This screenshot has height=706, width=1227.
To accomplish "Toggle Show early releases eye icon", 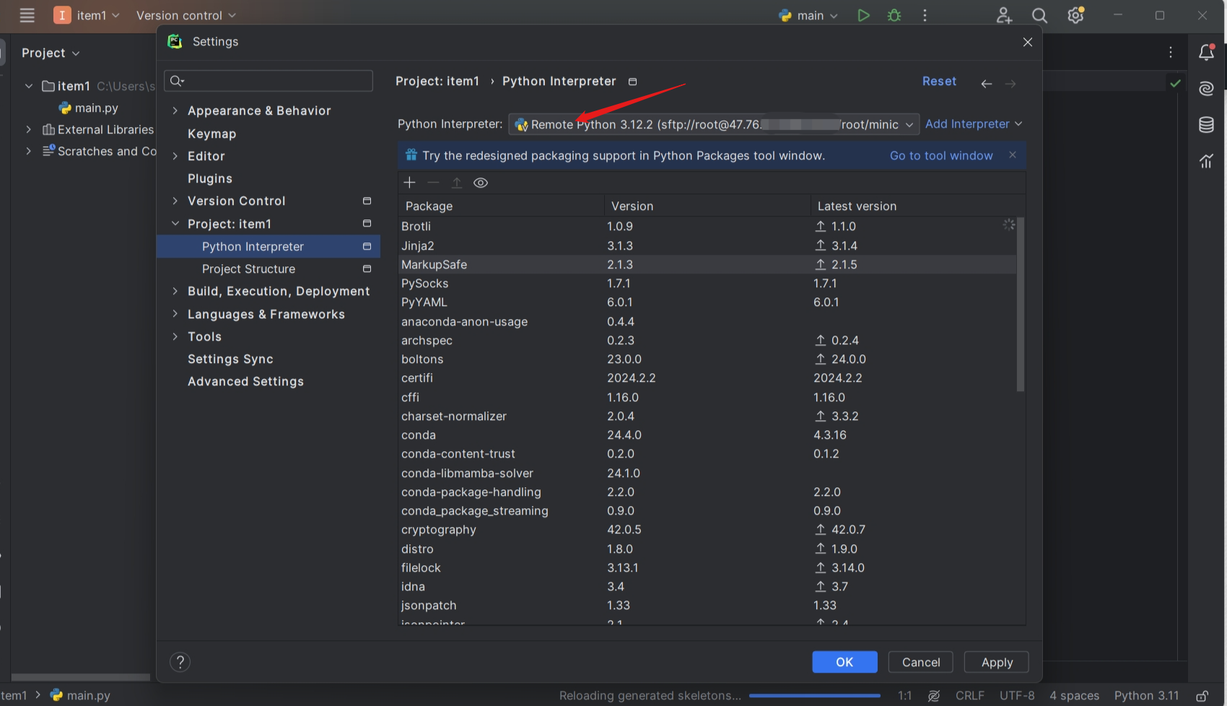I will pos(481,183).
